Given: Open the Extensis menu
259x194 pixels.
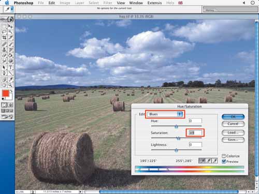Looking at the screenshot, I should tap(154, 3).
